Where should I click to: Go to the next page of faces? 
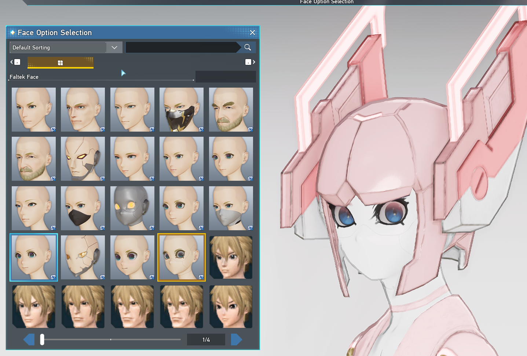[x=237, y=340]
